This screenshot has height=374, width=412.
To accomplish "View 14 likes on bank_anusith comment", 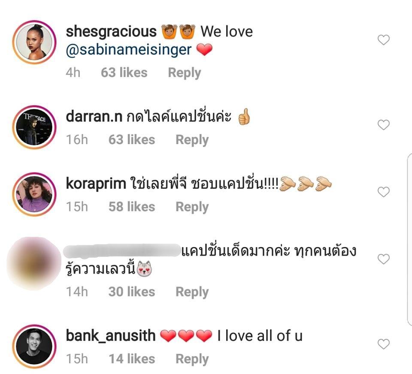I will 132,359.
